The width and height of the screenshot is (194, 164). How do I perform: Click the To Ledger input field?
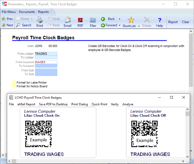tap(46, 57)
